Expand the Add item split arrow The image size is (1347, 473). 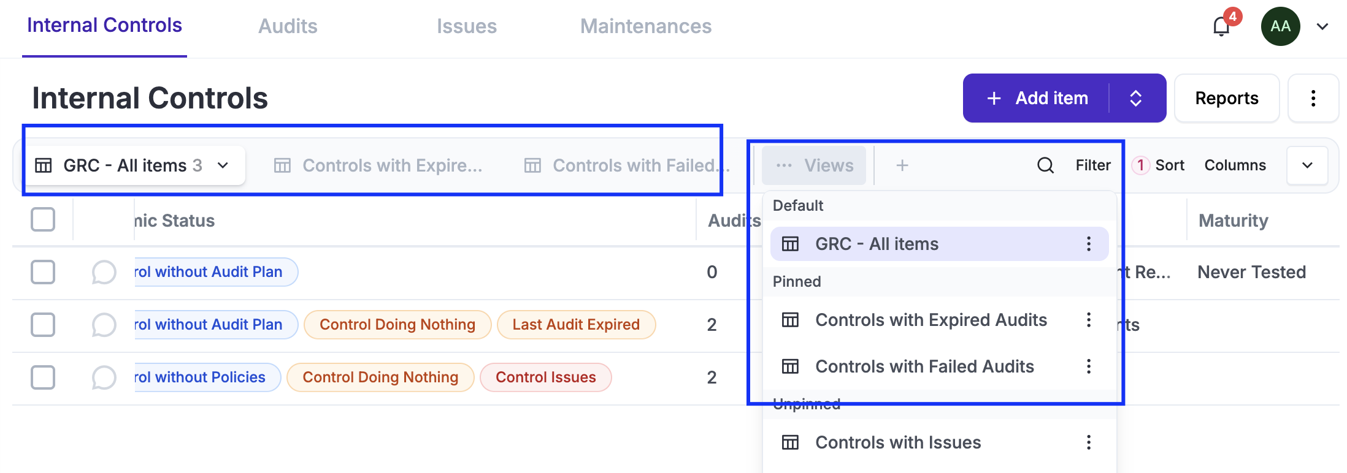(1135, 98)
